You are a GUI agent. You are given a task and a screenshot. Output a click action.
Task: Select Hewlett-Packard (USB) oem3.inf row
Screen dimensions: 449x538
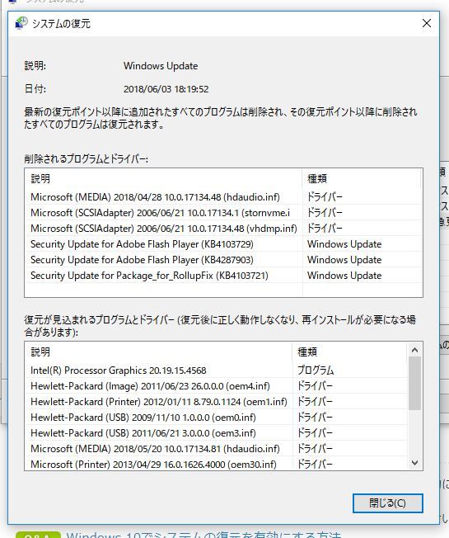217,433
